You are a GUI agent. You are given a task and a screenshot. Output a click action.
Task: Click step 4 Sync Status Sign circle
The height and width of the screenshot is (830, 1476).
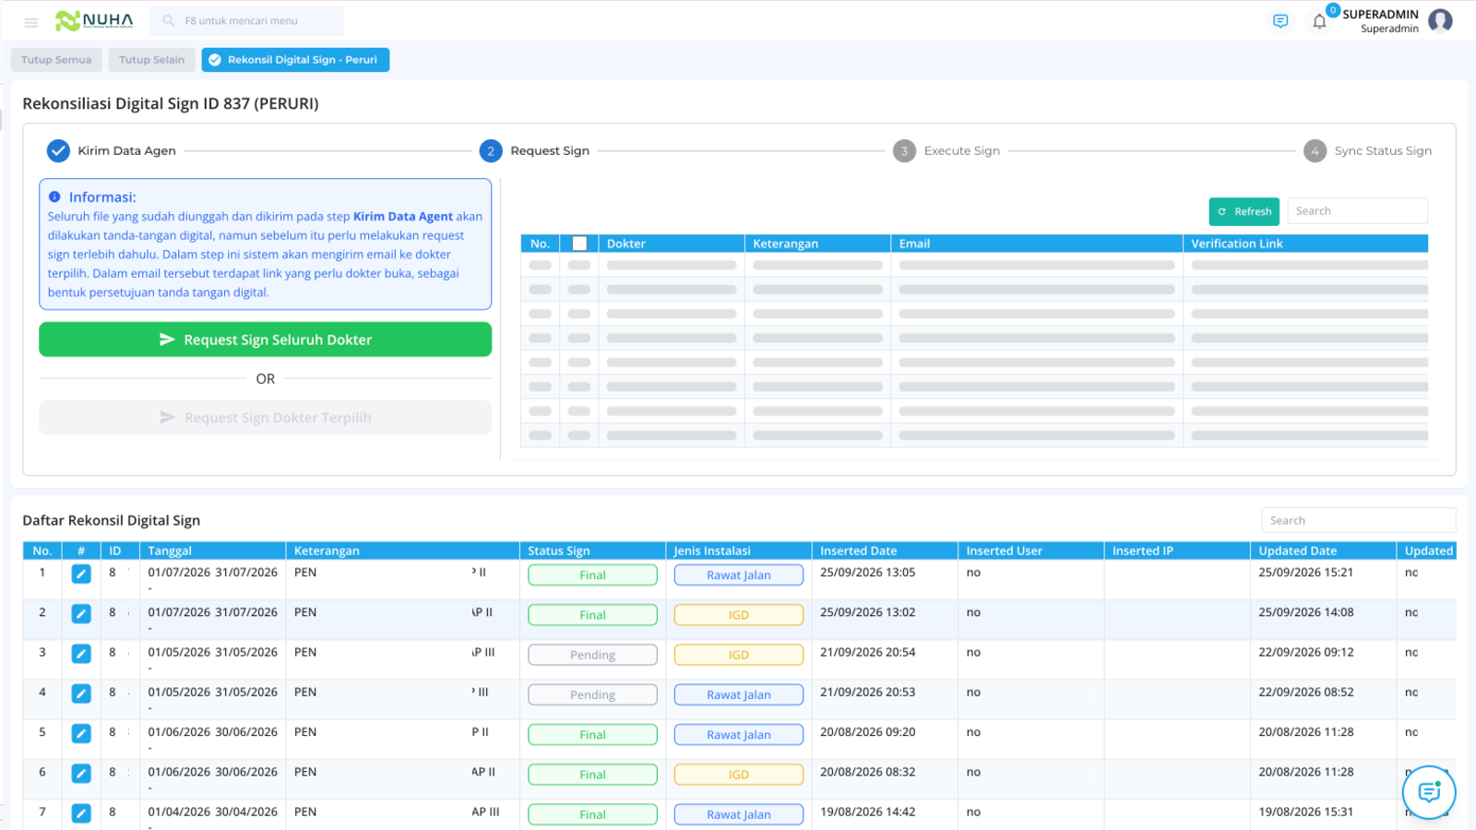1315,150
